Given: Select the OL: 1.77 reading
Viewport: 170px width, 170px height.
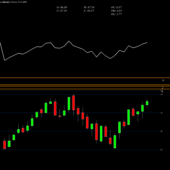Looking at the screenshot, I should (x=116, y=14).
